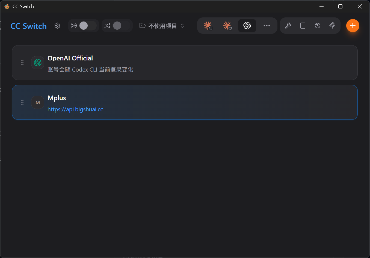
Task: Select the OpenAI Codex app tab
Action: pyautogui.click(x=247, y=26)
